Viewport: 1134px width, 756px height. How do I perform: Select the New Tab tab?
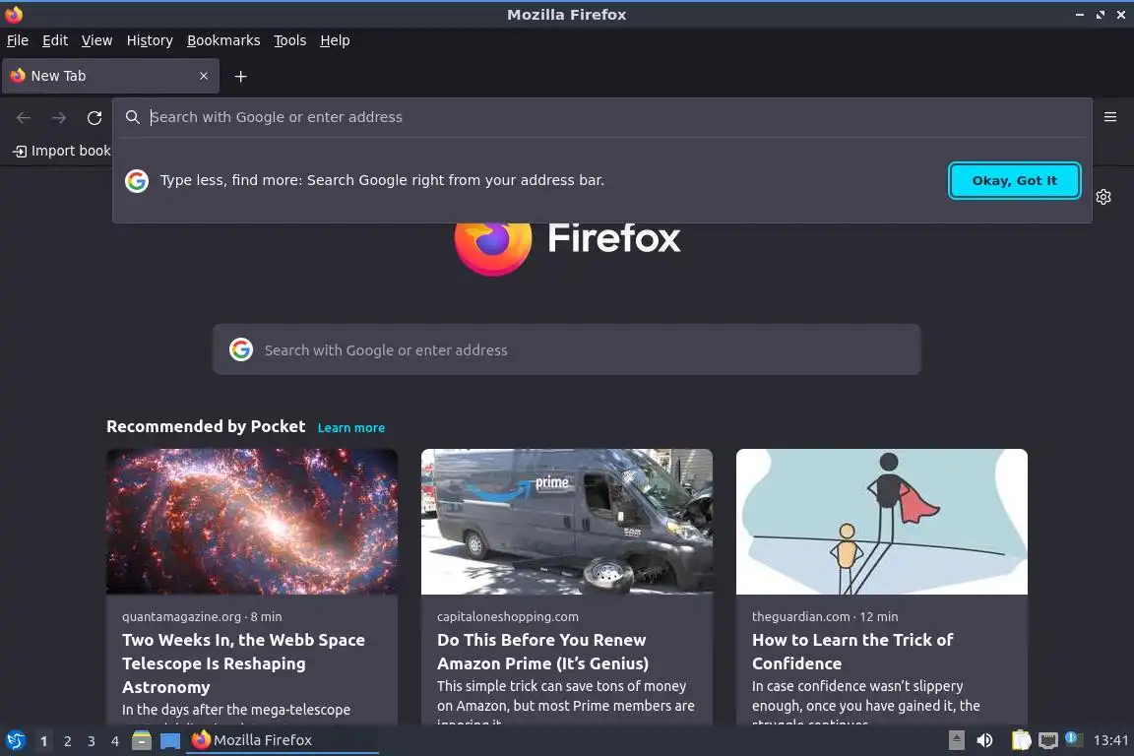(110, 76)
